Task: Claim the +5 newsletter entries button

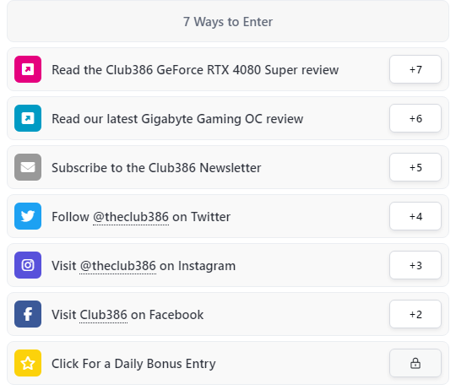Action: (x=415, y=167)
